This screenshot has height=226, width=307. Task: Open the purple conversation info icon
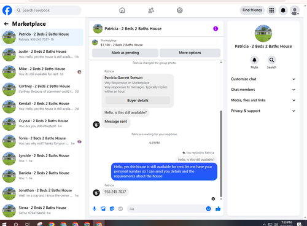[216, 29]
